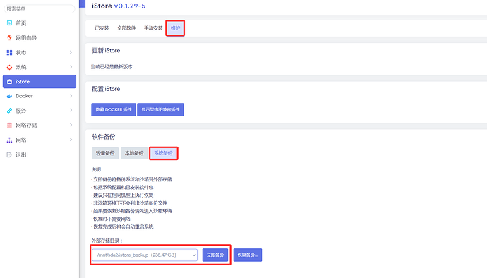Select the 系统备份 backup tab
The width and height of the screenshot is (487, 278).
point(163,153)
